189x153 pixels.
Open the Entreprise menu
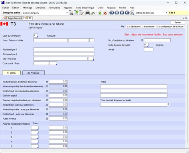click(x=40, y=8)
